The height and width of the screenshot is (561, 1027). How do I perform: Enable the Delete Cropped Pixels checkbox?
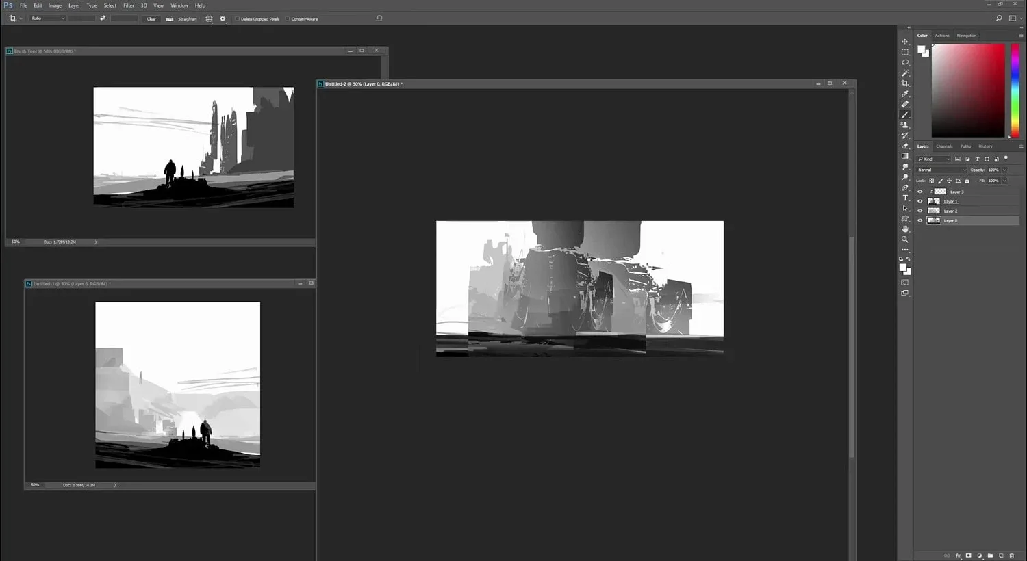point(237,18)
